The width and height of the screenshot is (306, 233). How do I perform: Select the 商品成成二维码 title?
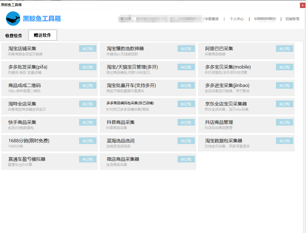pos(25,85)
